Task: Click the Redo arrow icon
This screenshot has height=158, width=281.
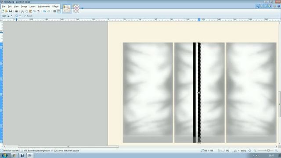Action: tap(49, 11)
